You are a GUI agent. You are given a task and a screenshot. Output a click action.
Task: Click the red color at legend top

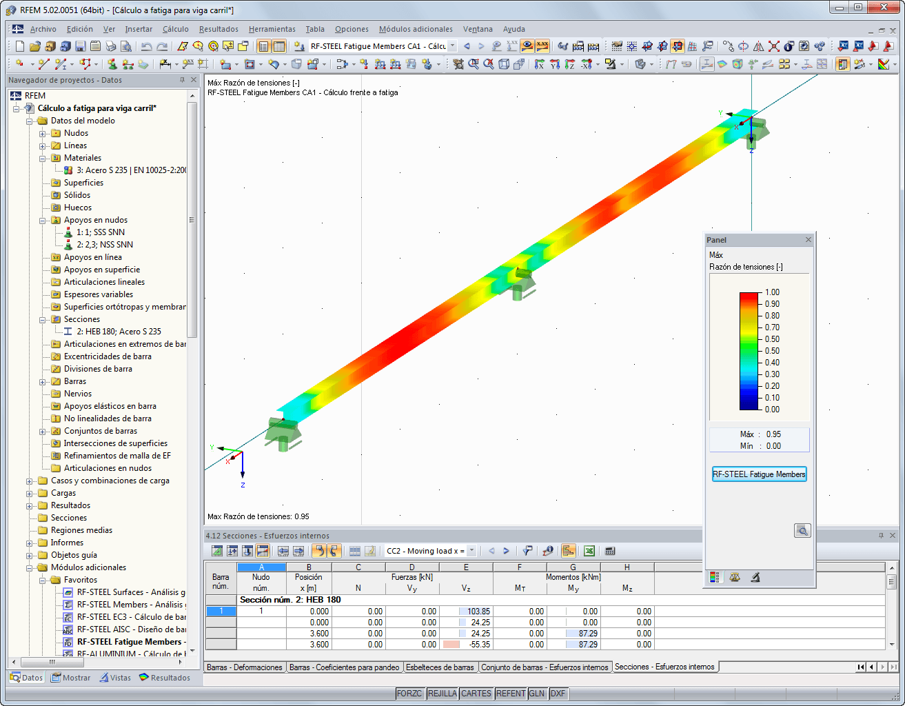pyautogui.click(x=749, y=297)
